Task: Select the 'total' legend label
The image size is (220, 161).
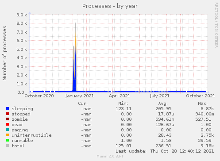Action: (18, 146)
